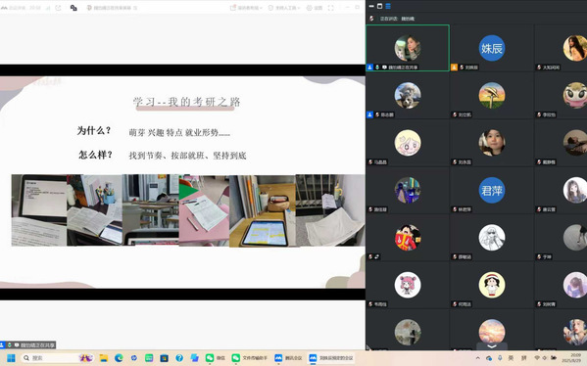Expand the first dropdown menu in meeting toolbar
This screenshot has height=366, width=587.
pyautogui.click(x=246, y=8)
